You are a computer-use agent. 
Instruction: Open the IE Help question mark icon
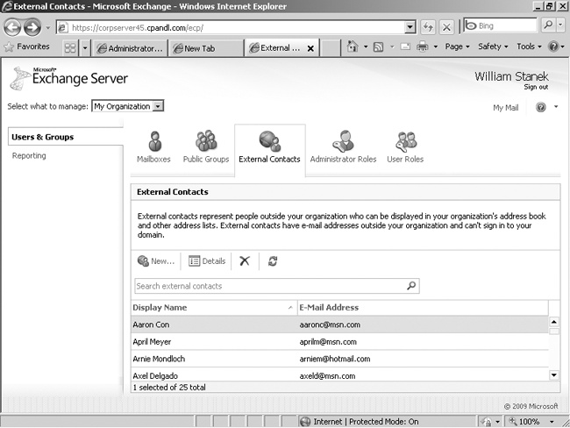pyautogui.click(x=553, y=46)
